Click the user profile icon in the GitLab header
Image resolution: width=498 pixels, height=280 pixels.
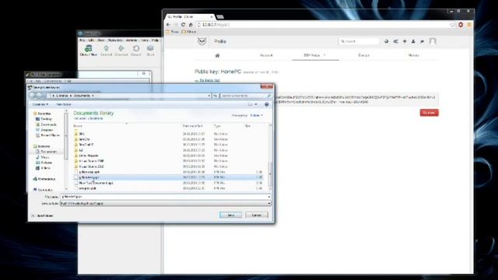pyautogui.click(x=413, y=41)
